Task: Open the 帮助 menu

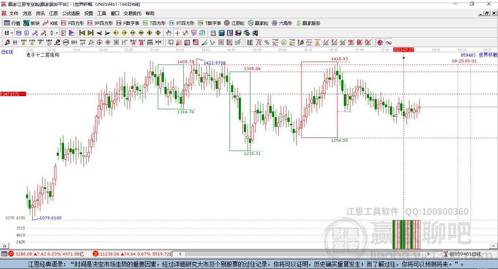Action: click(150, 13)
